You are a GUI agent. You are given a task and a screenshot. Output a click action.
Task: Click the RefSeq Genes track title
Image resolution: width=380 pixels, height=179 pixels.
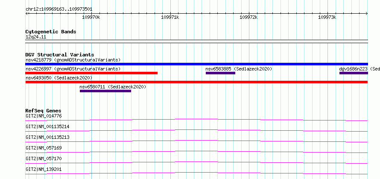(x=44, y=111)
